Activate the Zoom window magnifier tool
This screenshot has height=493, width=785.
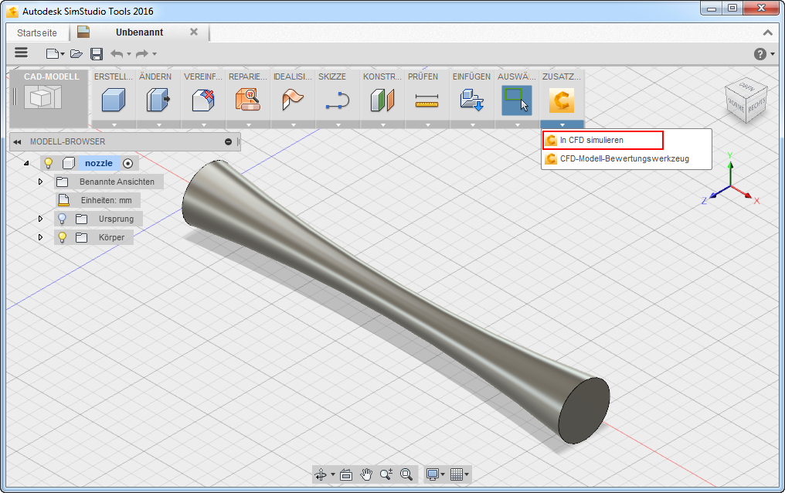coord(406,474)
